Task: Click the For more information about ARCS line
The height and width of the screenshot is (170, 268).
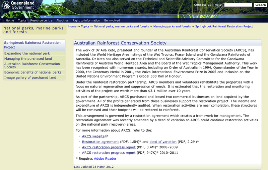Action: point(114,130)
